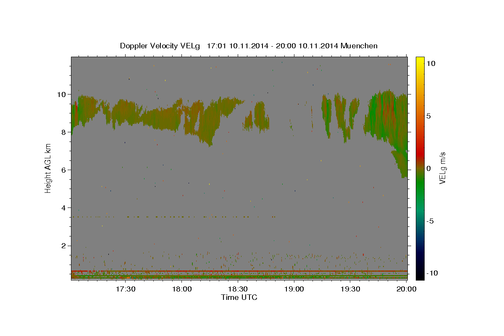The width and height of the screenshot is (504, 336).
Task: Click the colorbar value -5 label
Action: [x=430, y=220]
